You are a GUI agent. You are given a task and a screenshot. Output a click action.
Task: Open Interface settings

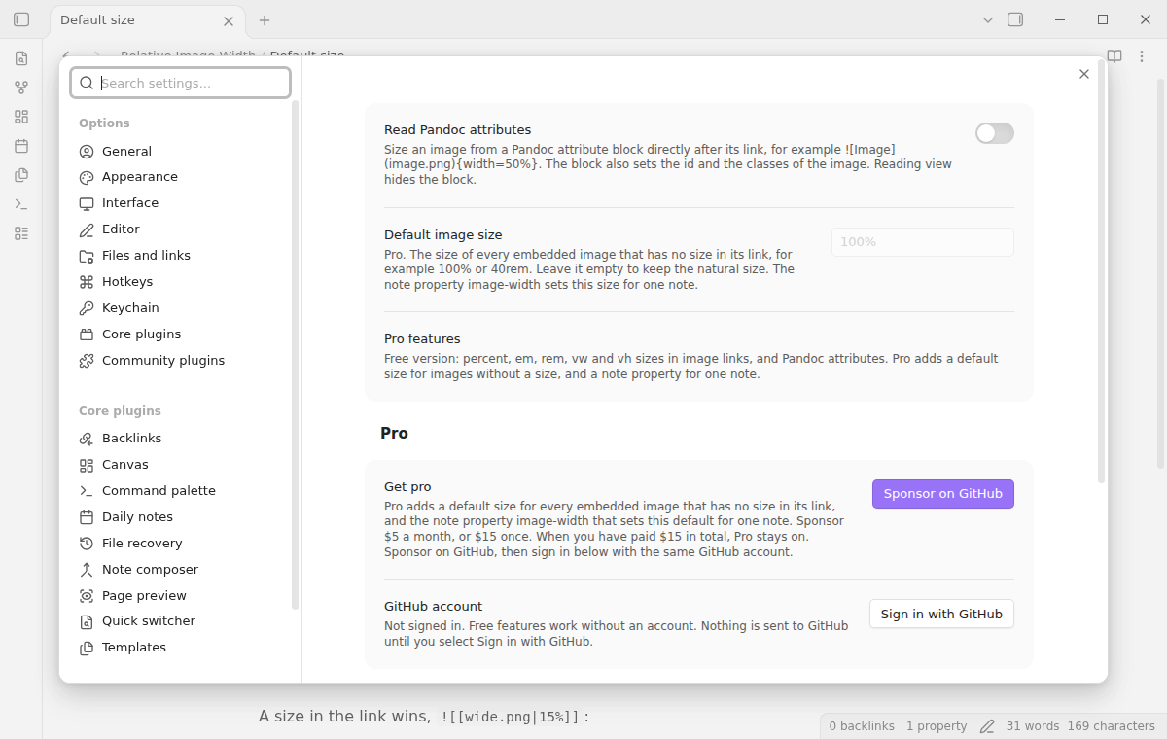pyautogui.click(x=180, y=203)
